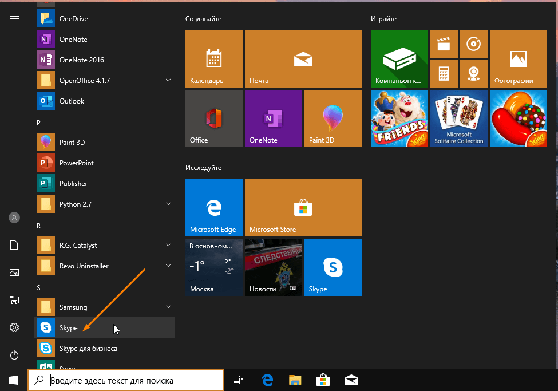Open Microsoft Store on the taskbar

(x=323, y=380)
